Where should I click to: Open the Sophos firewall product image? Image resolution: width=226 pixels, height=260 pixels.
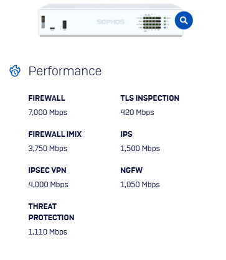point(111,20)
